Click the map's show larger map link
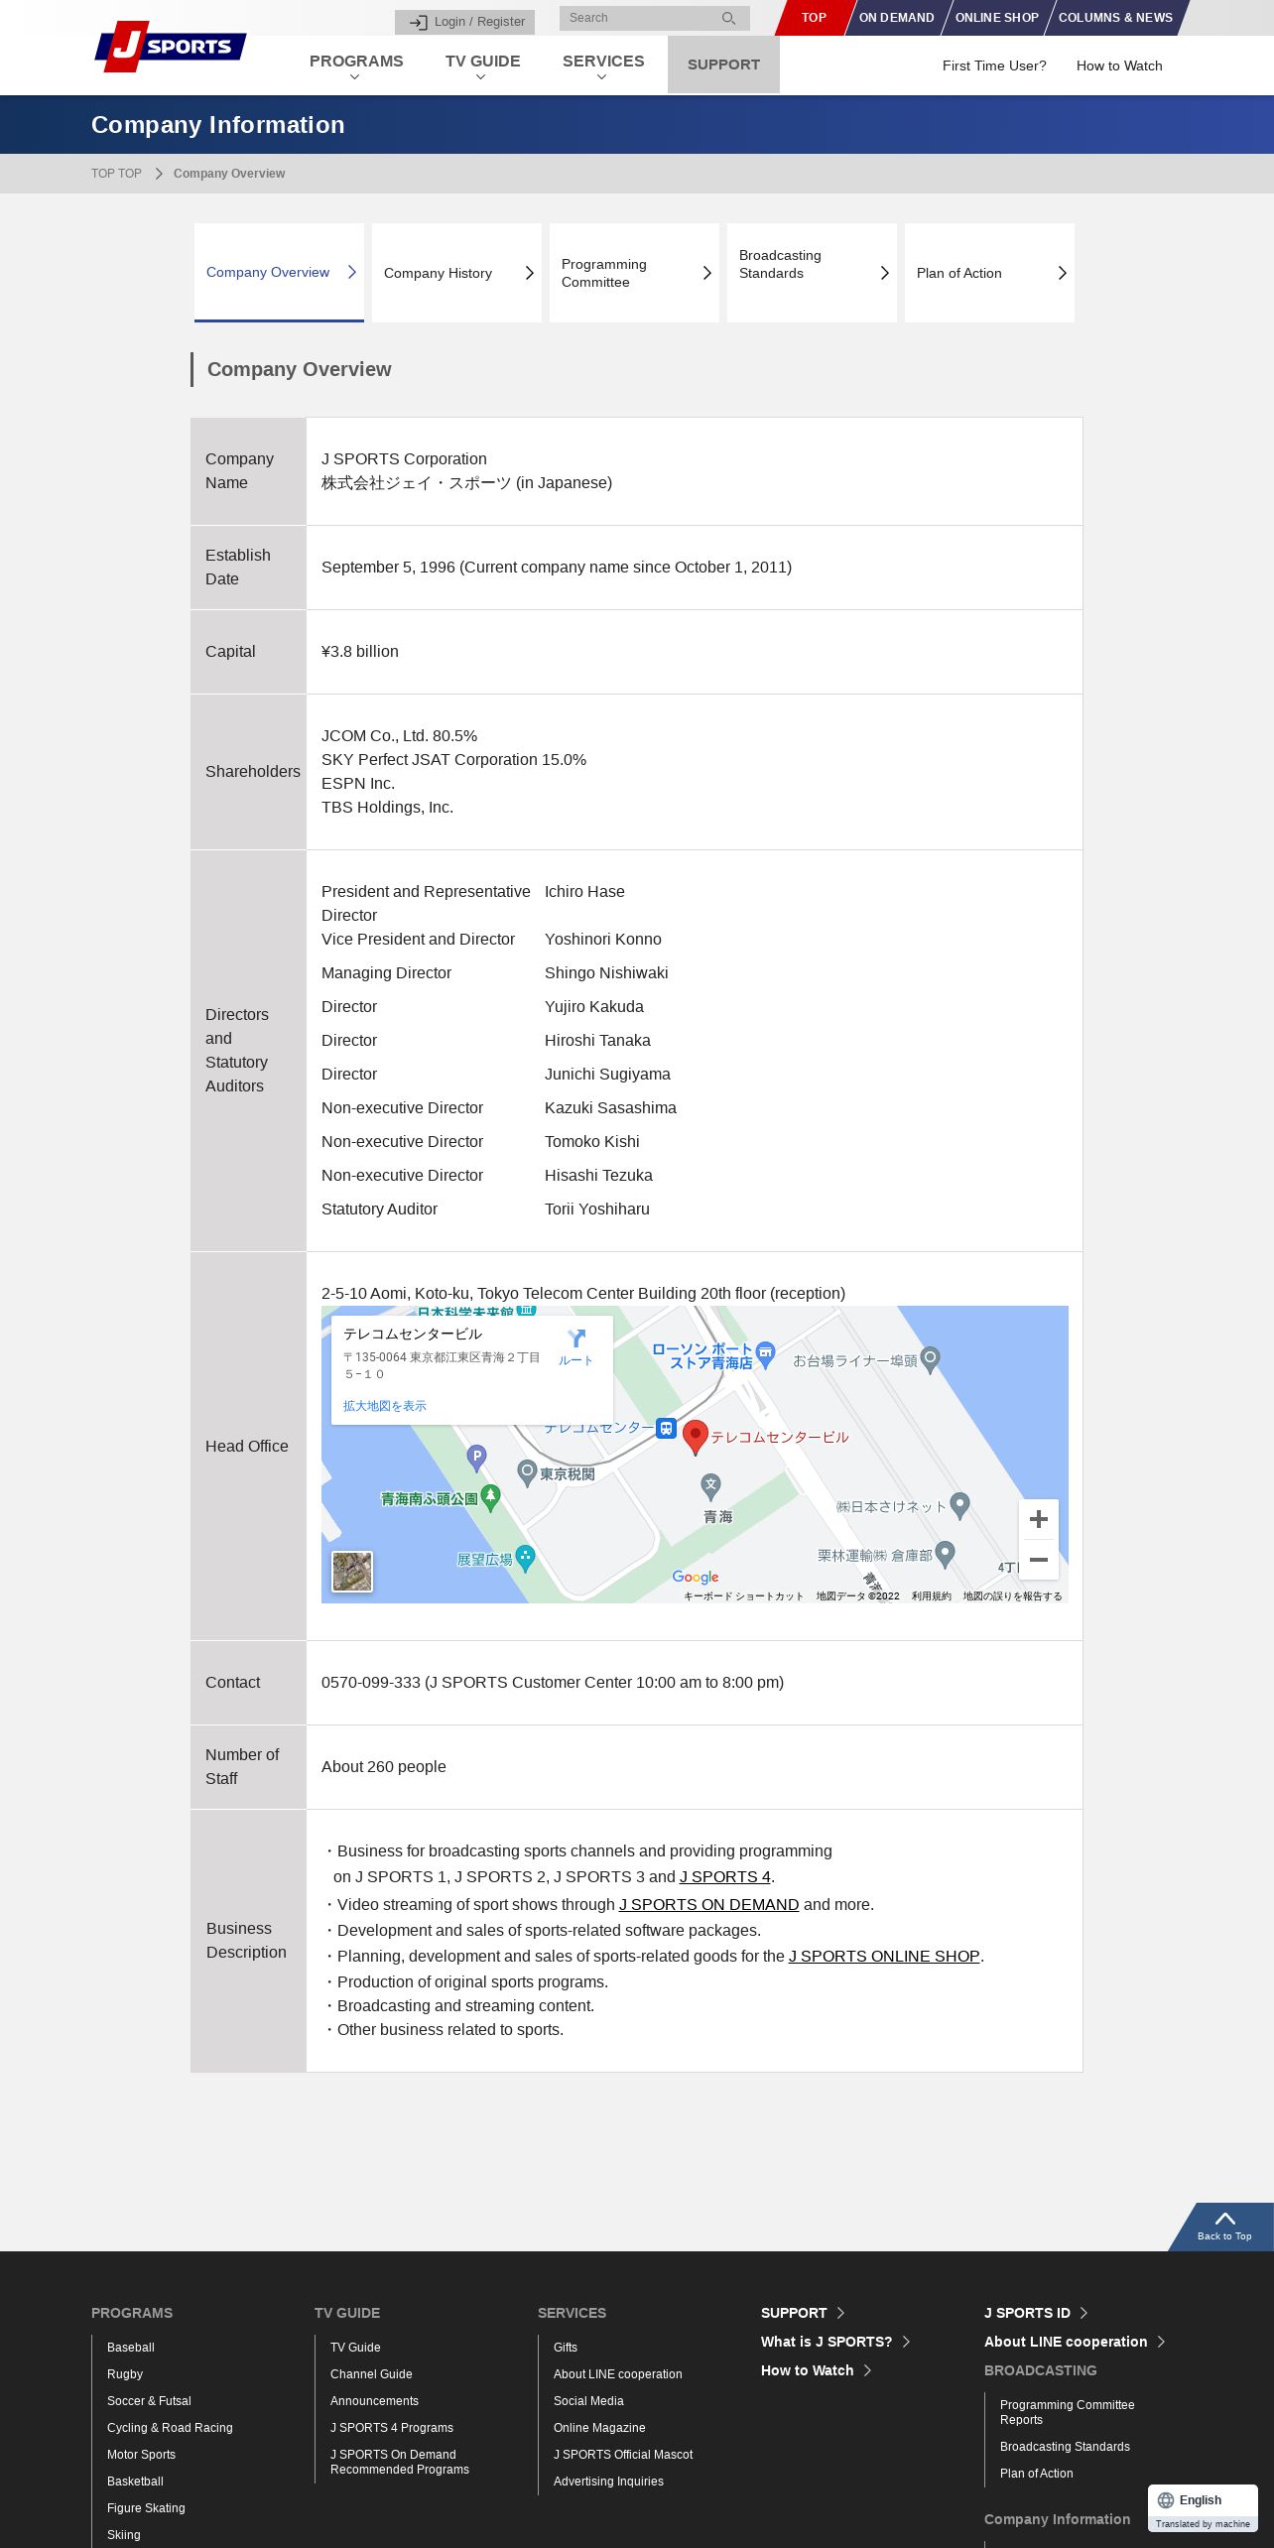 [x=385, y=1406]
